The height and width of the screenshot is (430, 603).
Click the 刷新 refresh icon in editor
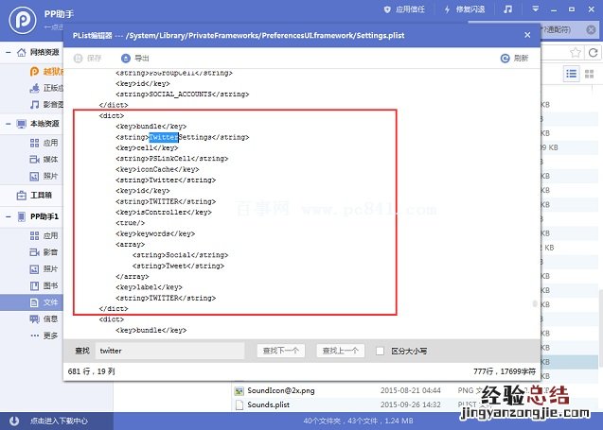point(505,58)
